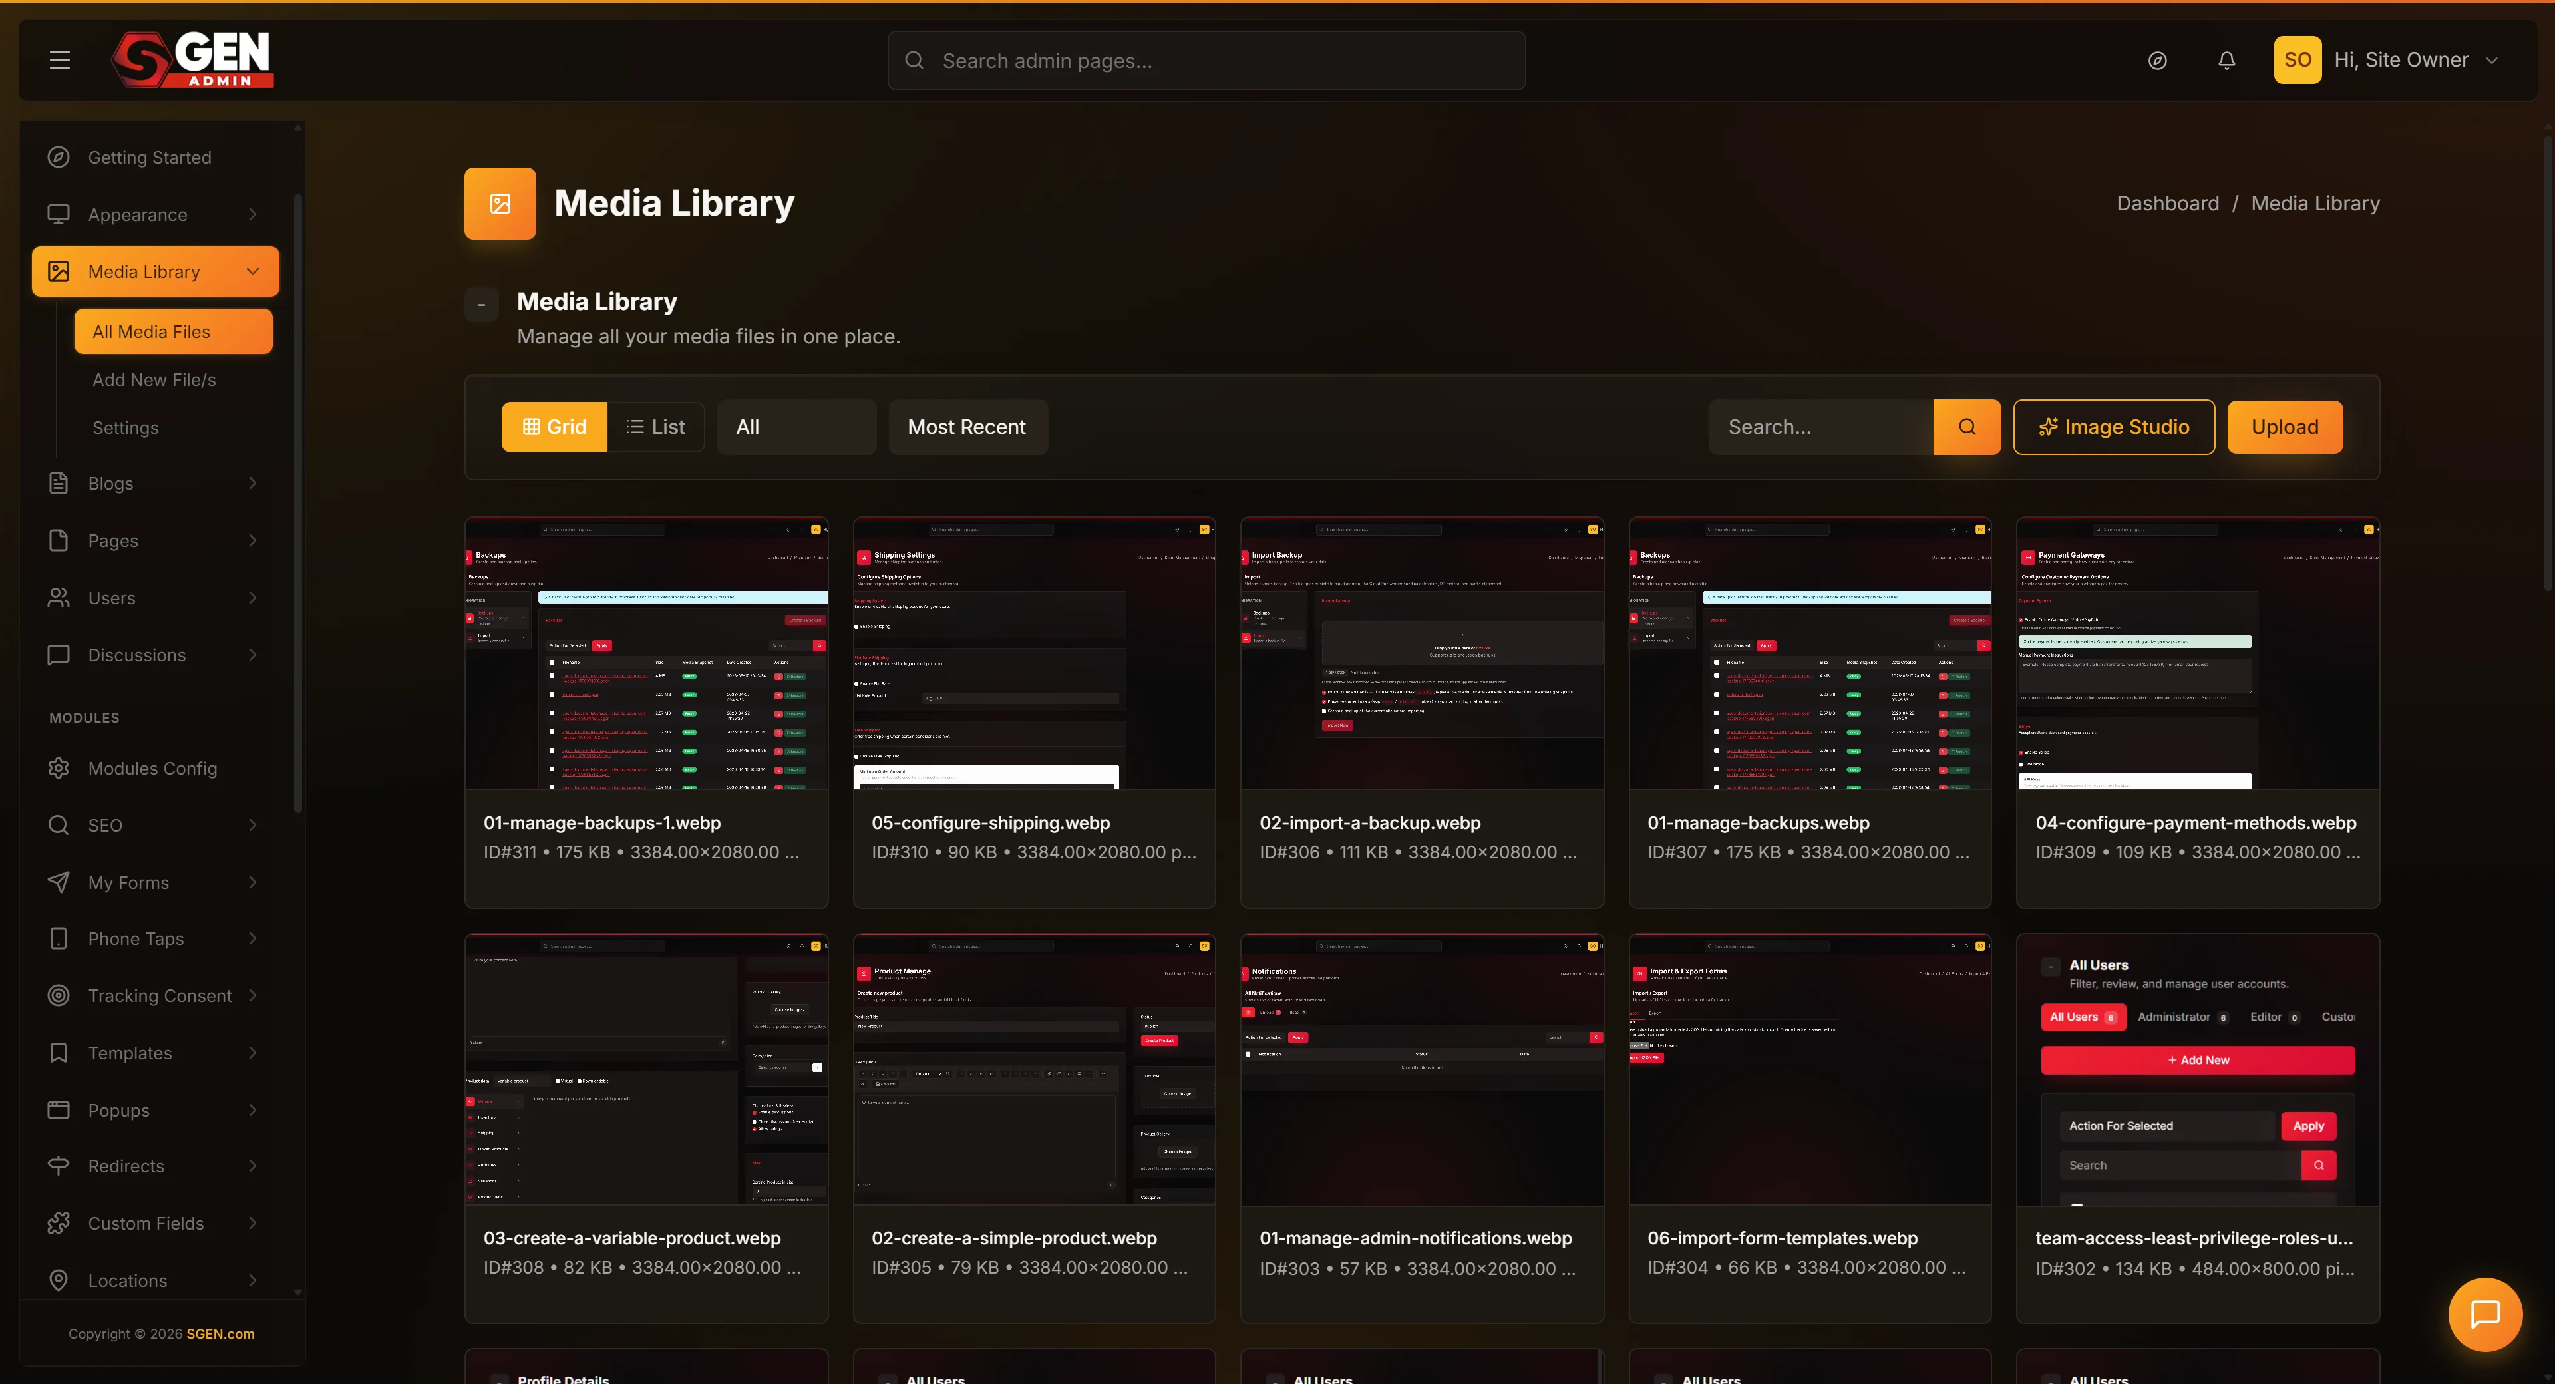2555x1384 pixels.
Task: Click the orange Media Library page title icon
Action: coord(500,204)
